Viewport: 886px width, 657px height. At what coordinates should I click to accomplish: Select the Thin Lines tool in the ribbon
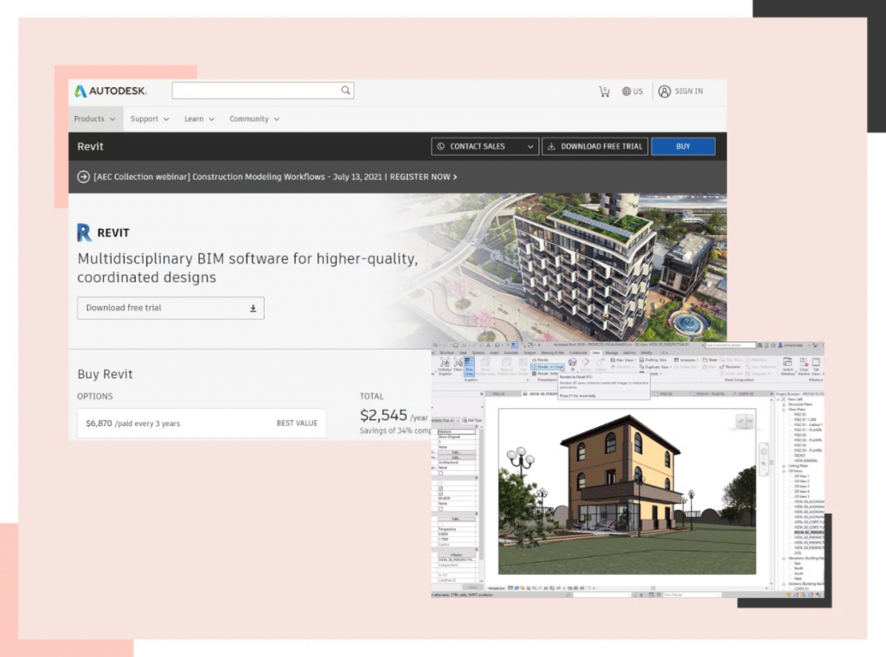pos(468,368)
